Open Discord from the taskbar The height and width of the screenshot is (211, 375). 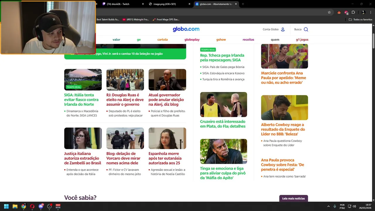[41, 206]
